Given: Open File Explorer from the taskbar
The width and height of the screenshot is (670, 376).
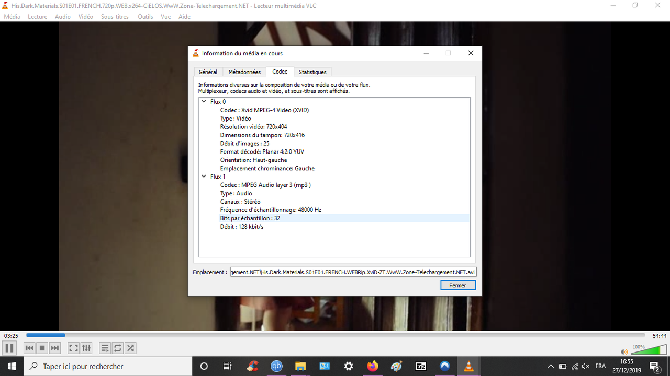Looking at the screenshot, I should (x=300, y=366).
